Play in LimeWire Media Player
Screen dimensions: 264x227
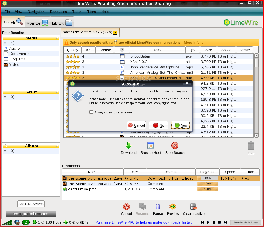(x=208, y=222)
